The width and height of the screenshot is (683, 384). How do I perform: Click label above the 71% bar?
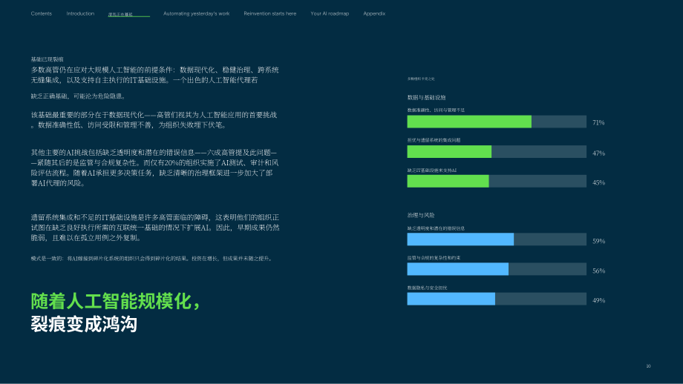[436, 110]
